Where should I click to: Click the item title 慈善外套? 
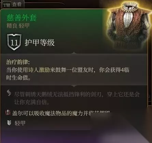click(22, 18)
